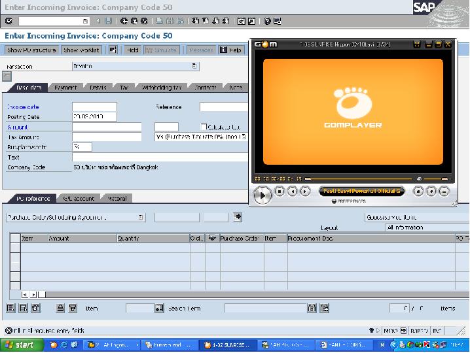
Task: Click the GOM Player previous track button
Action: click(292, 191)
